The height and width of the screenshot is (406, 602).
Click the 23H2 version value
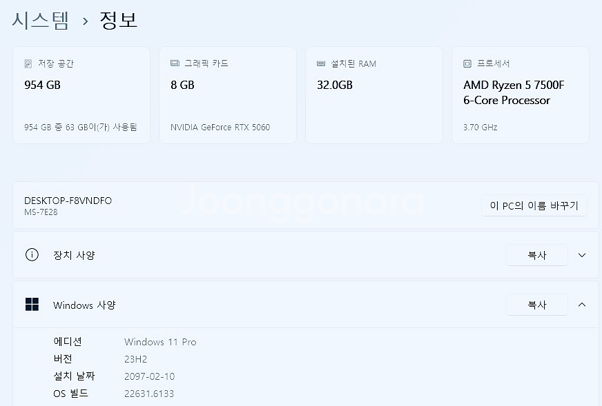click(x=134, y=359)
